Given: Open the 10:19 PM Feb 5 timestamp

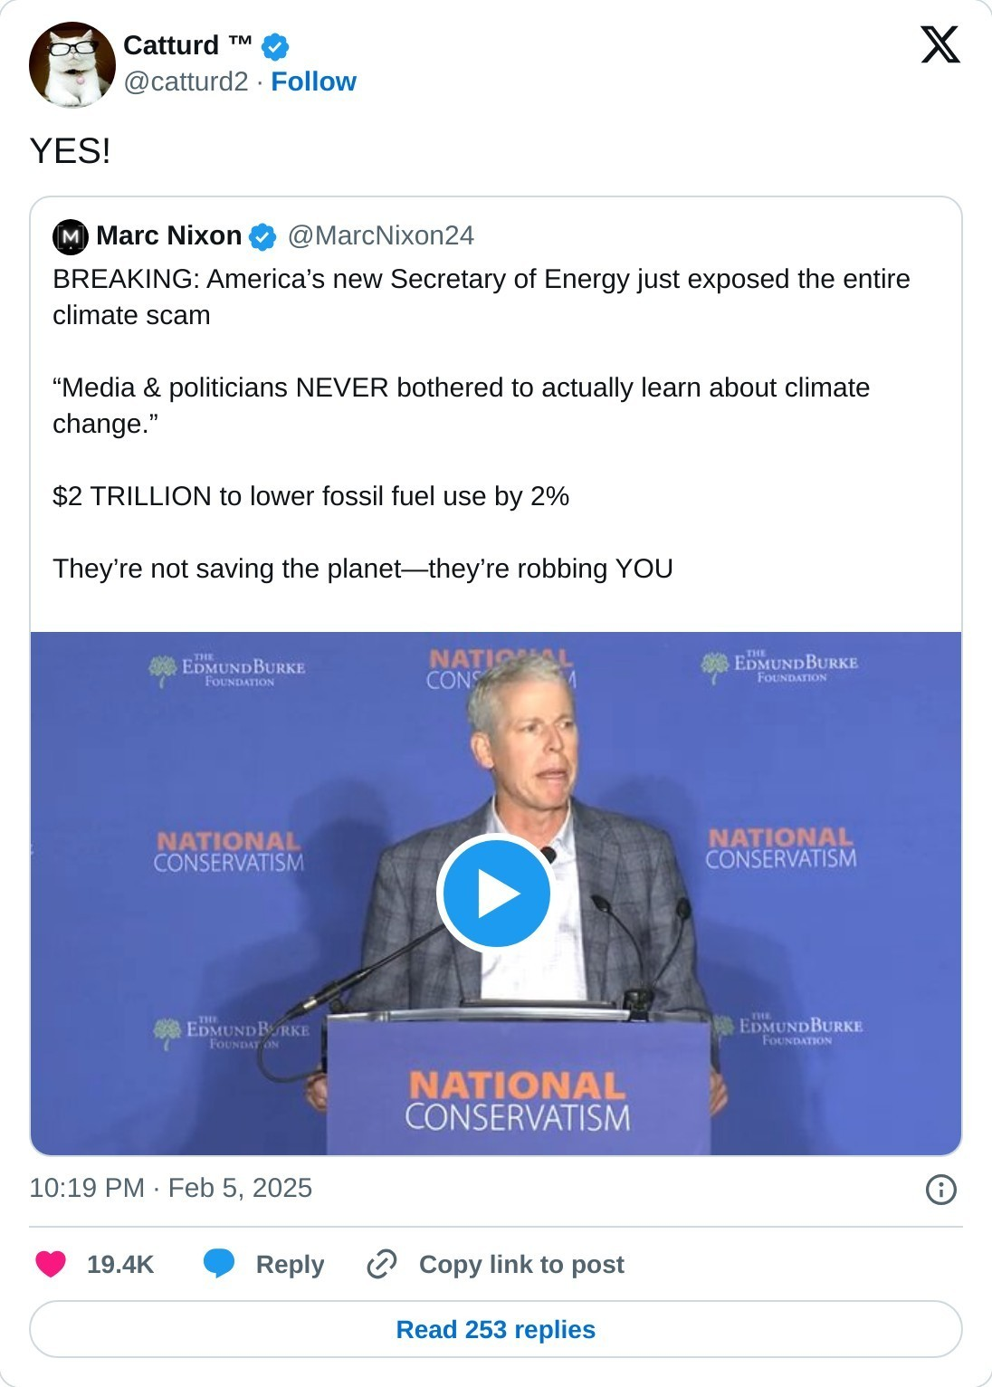Looking at the screenshot, I should click(x=170, y=1188).
